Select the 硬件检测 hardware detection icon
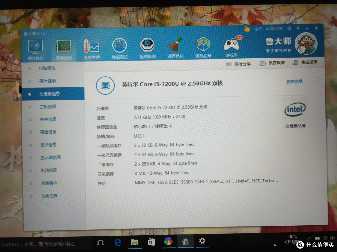 tap(64, 49)
